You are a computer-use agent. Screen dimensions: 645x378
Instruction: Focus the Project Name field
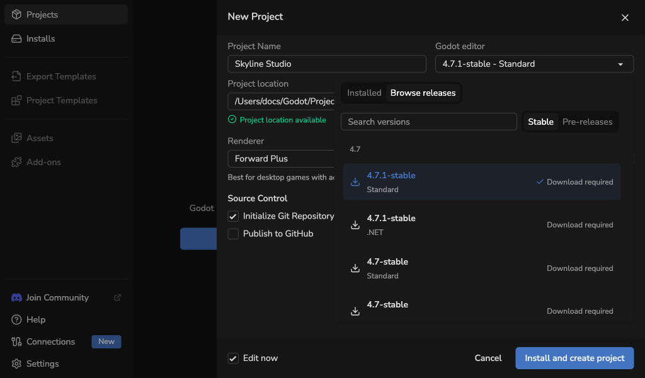coord(327,64)
